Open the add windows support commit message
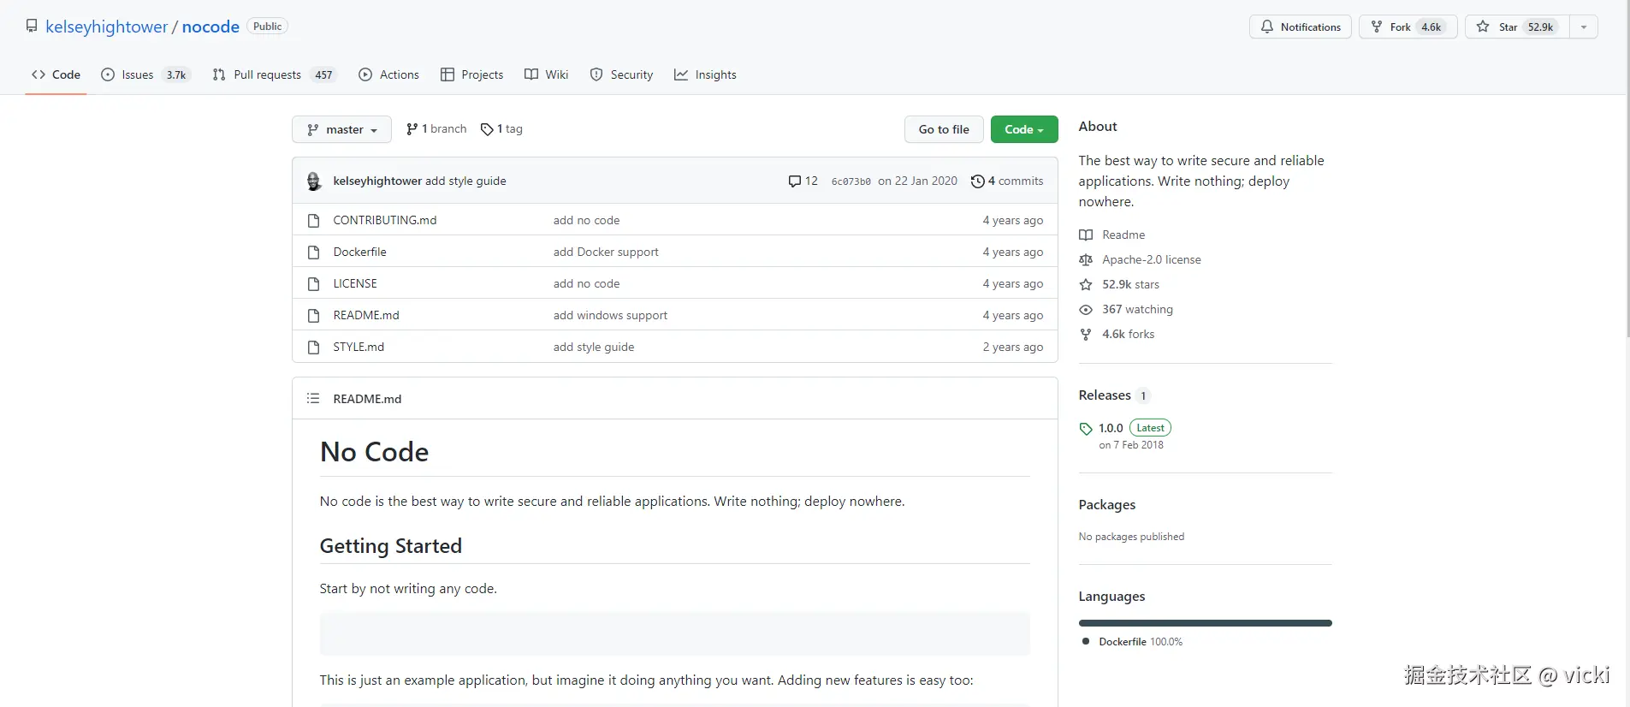 (610, 315)
